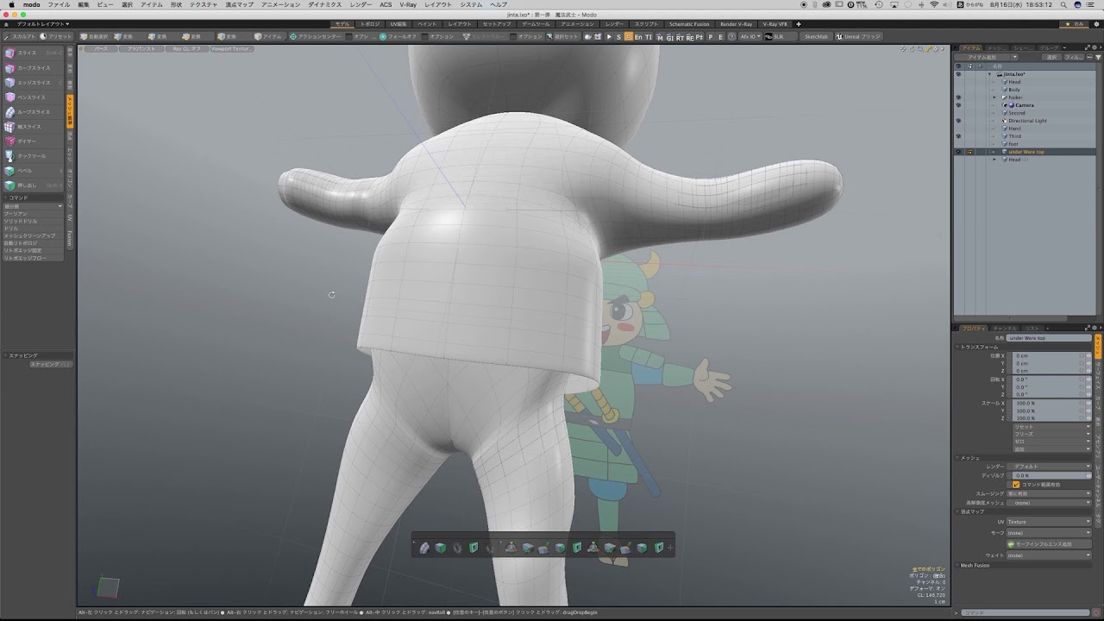1104x621 pixels.
Task: Open the ファイル menu in menu bar
Action: [59, 4]
